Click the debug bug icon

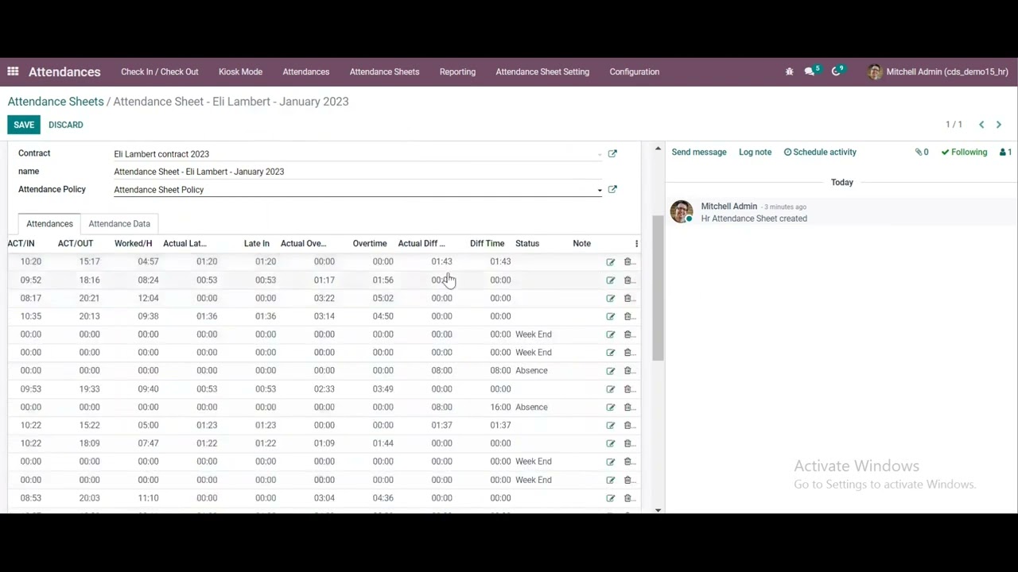point(790,71)
